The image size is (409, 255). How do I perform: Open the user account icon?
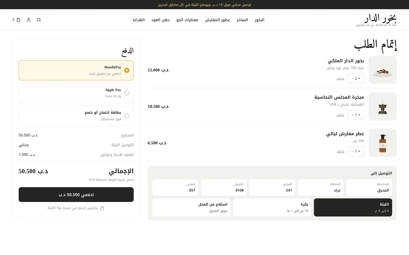click(x=29, y=20)
